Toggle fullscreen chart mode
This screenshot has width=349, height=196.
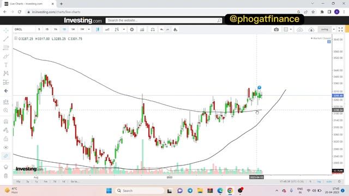pos(340,29)
